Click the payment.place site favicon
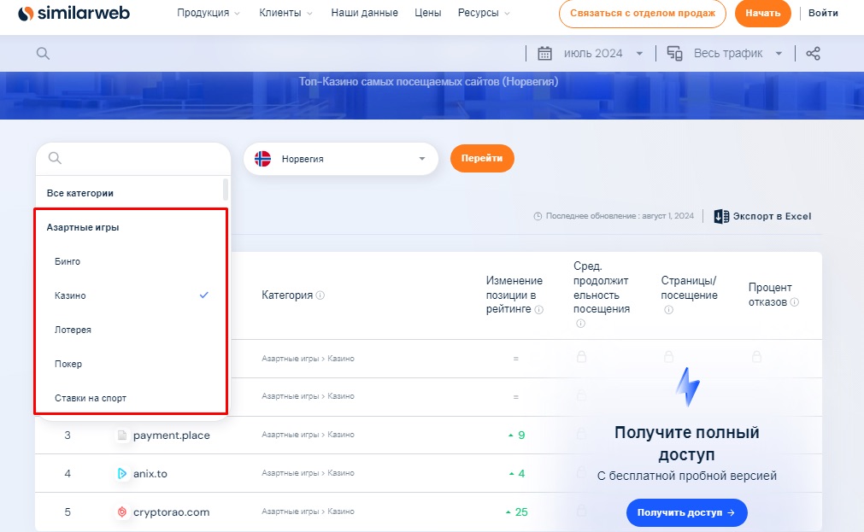The width and height of the screenshot is (864, 532). (121, 435)
